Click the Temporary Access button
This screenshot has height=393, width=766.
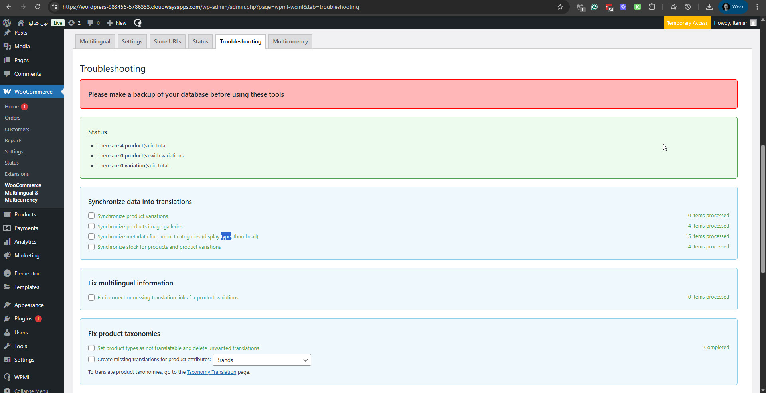coord(687,23)
